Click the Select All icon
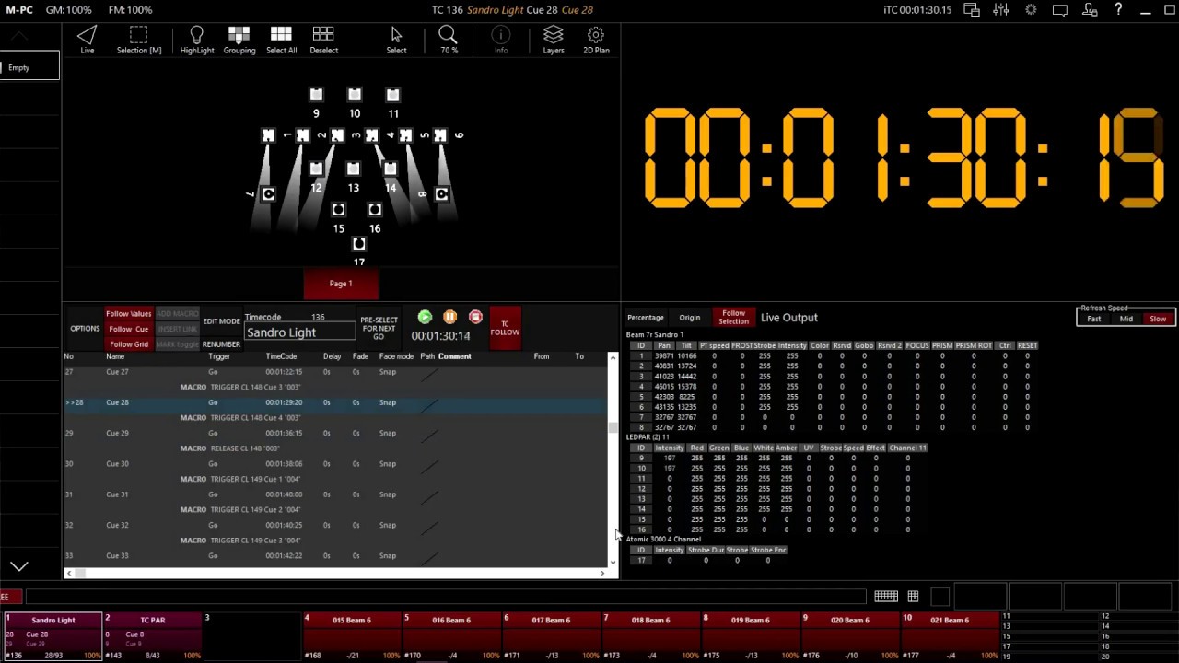 coord(281,40)
